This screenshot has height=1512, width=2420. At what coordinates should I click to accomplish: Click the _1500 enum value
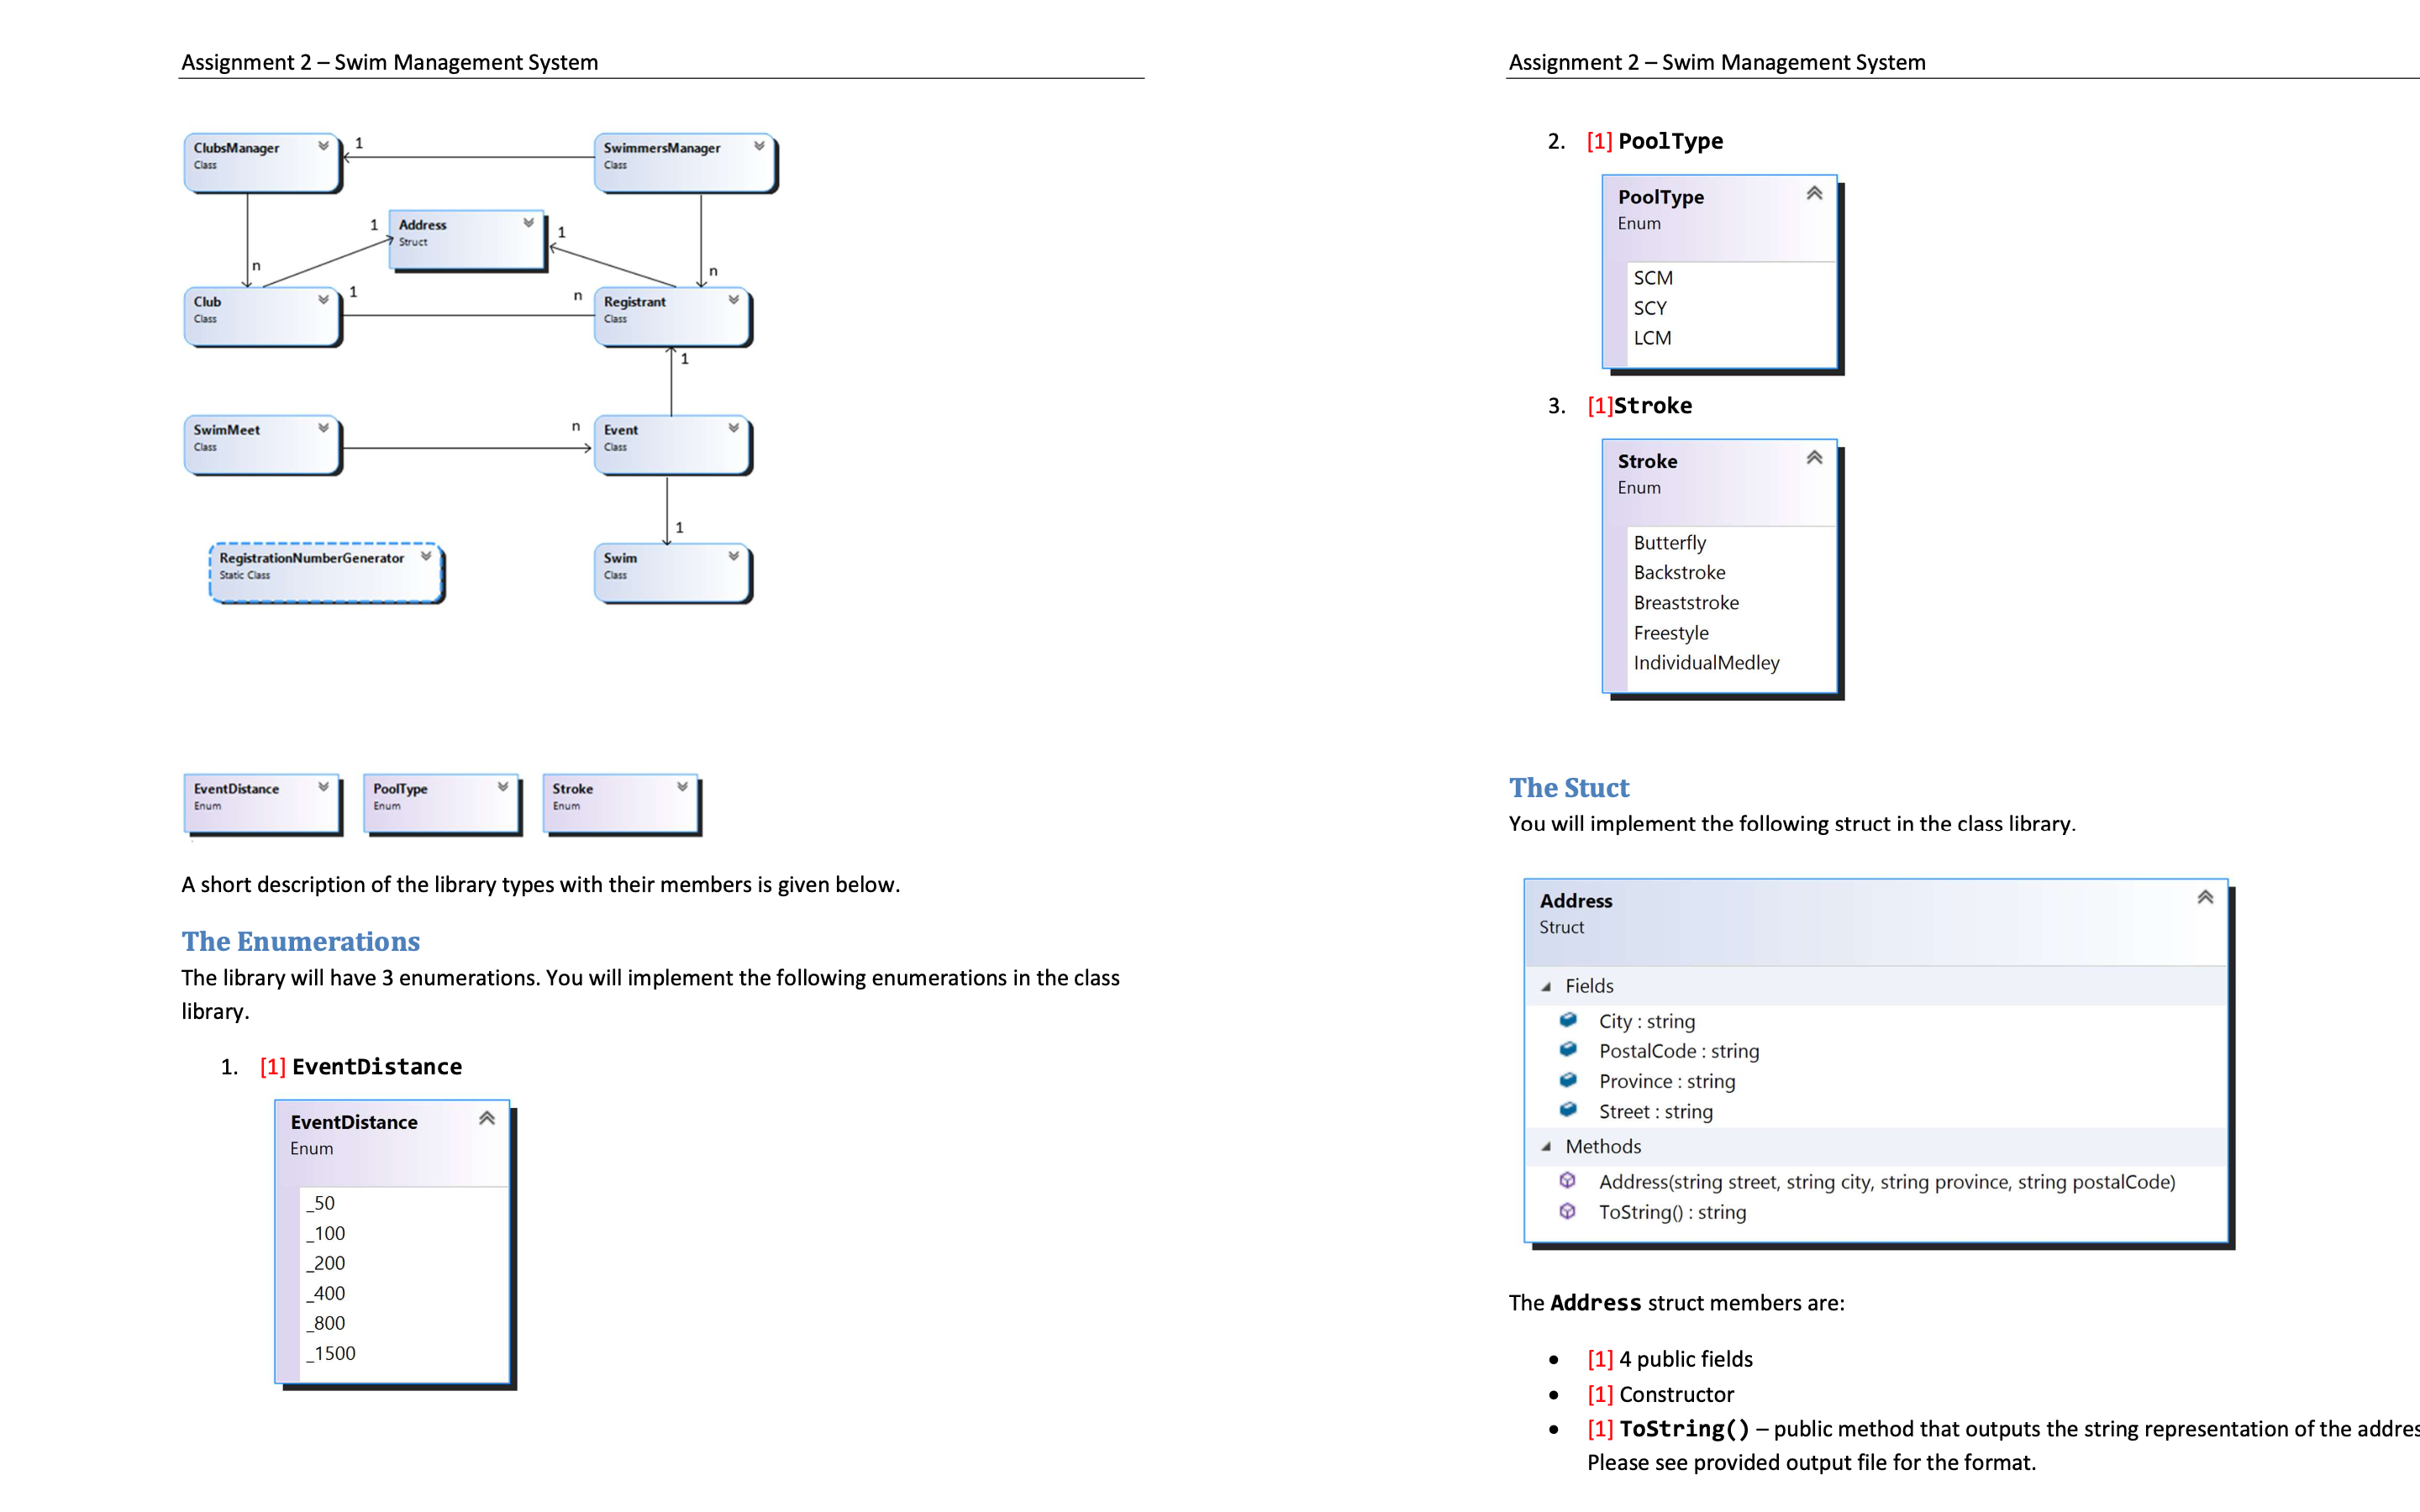coord(330,1353)
